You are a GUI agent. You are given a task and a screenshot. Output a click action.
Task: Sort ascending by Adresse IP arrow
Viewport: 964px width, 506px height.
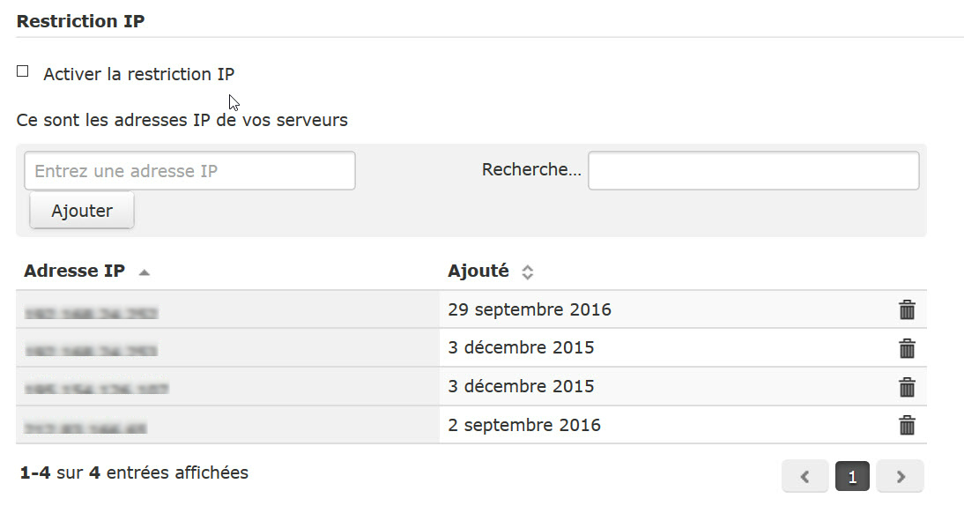(145, 272)
